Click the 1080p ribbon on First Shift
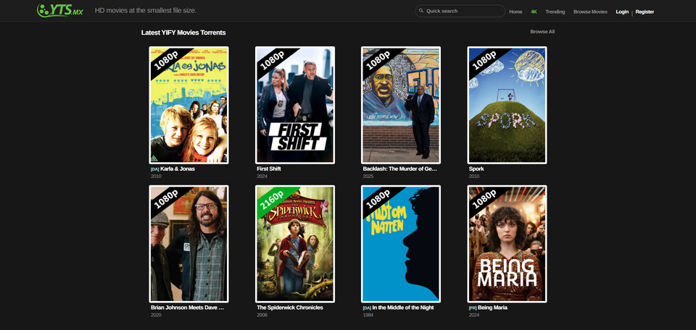This screenshot has height=330, width=696. tap(272, 62)
